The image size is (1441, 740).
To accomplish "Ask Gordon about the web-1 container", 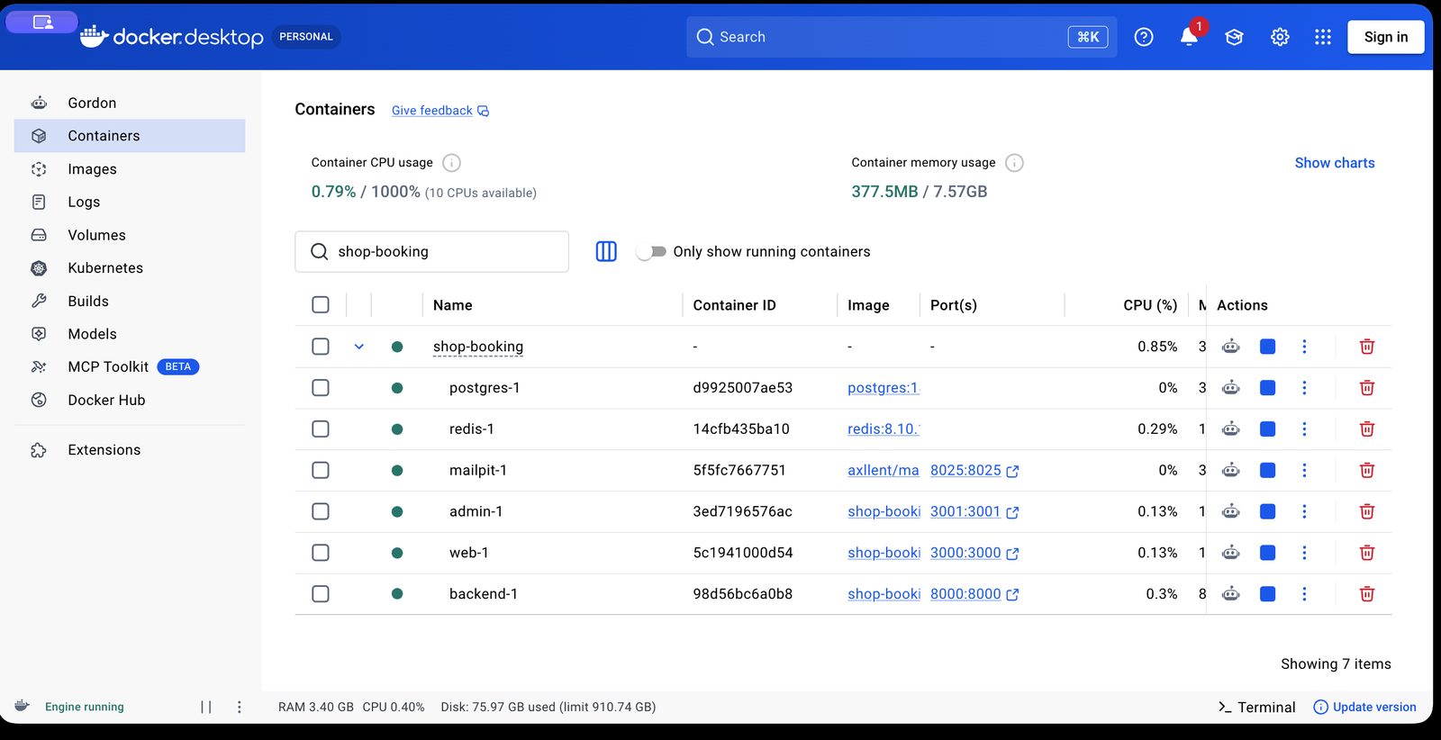I will point(1230,553).
